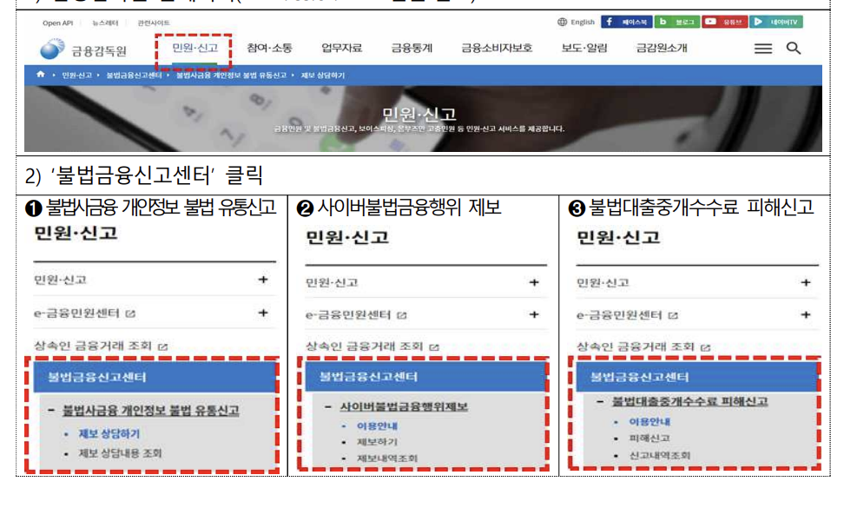Screen dimensions: 857x508
Task: Expand e-금융민원센터 plus in panel ①
Action: pyautogui.click(x=263, y=313)
